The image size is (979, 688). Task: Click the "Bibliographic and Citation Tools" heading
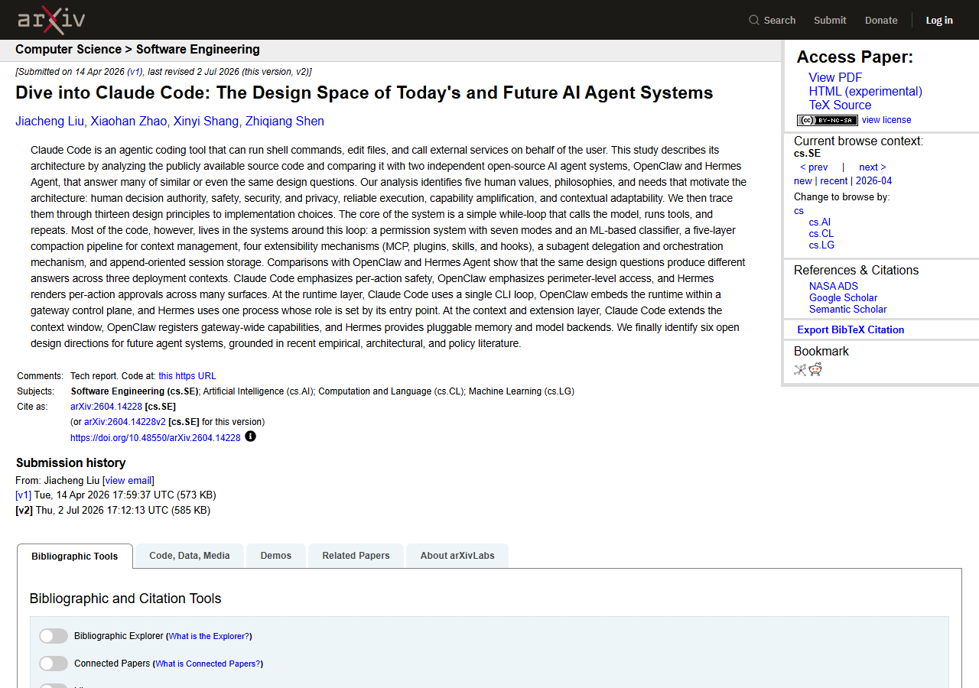(125, 599)
